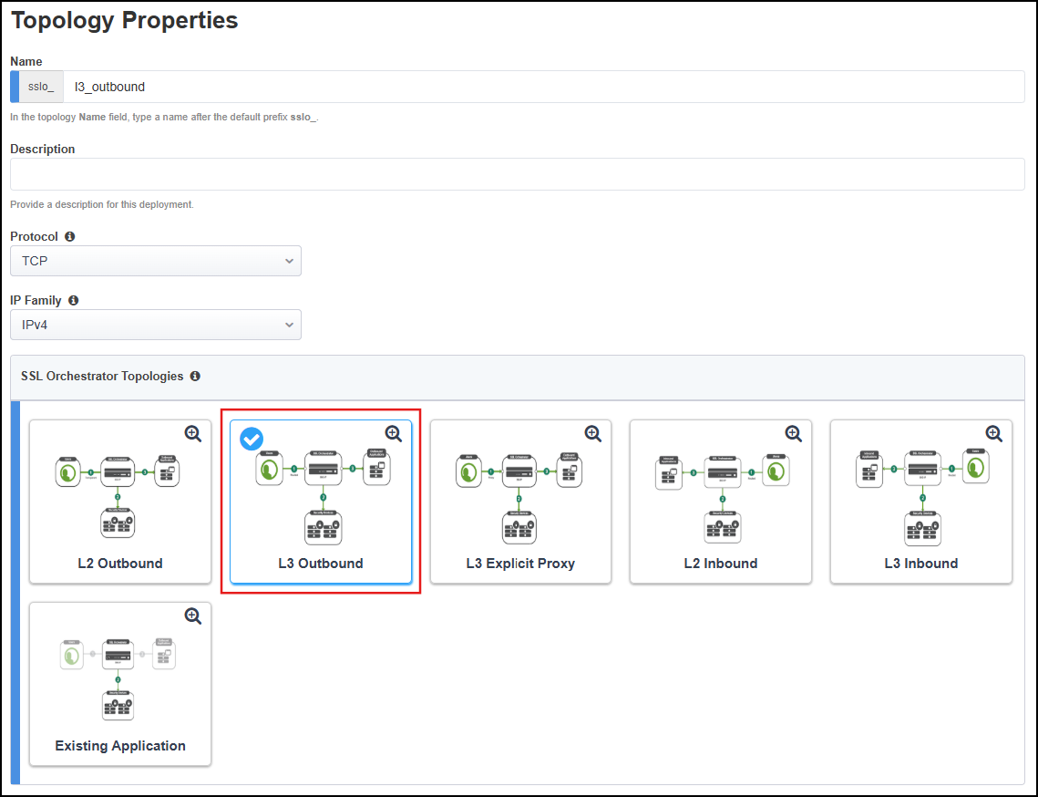Click the IP Family info icon

[x=74, y=300]
